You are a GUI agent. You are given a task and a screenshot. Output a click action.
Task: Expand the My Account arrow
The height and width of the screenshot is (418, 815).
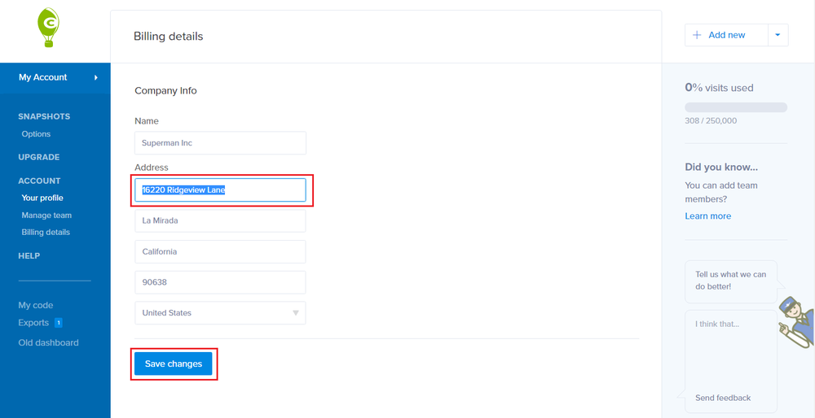(95, 78)
